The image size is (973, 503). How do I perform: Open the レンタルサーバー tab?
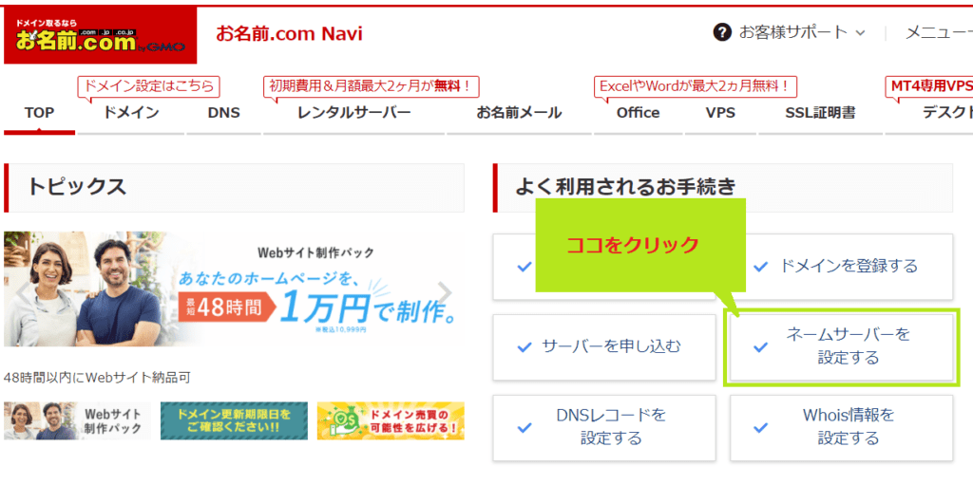[x=353, y=113]
